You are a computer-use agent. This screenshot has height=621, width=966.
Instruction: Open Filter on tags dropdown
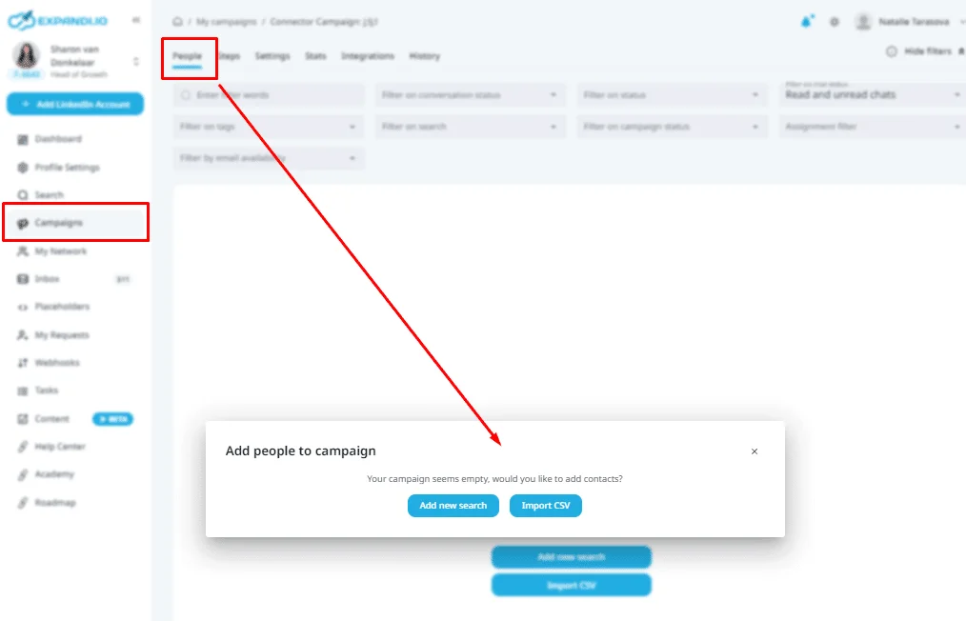tap(269, 127)
